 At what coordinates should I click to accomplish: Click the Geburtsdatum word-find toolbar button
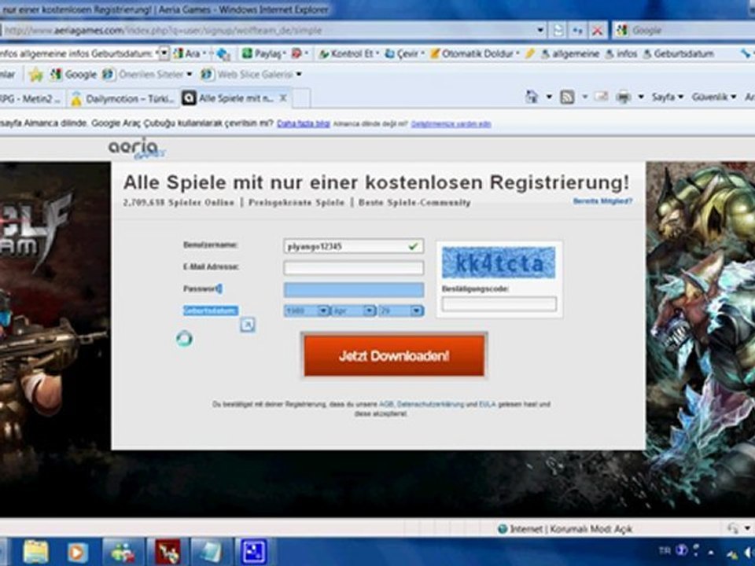[678, 54]
